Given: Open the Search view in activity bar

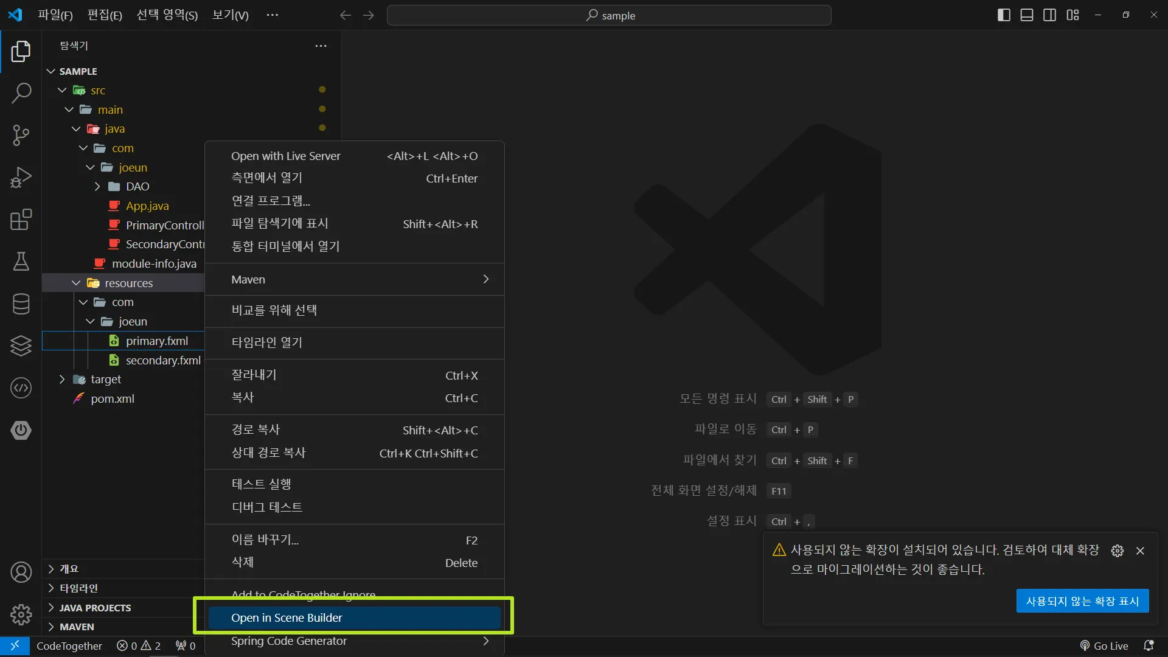Looking at the screenshot, I should pos(21,93).
